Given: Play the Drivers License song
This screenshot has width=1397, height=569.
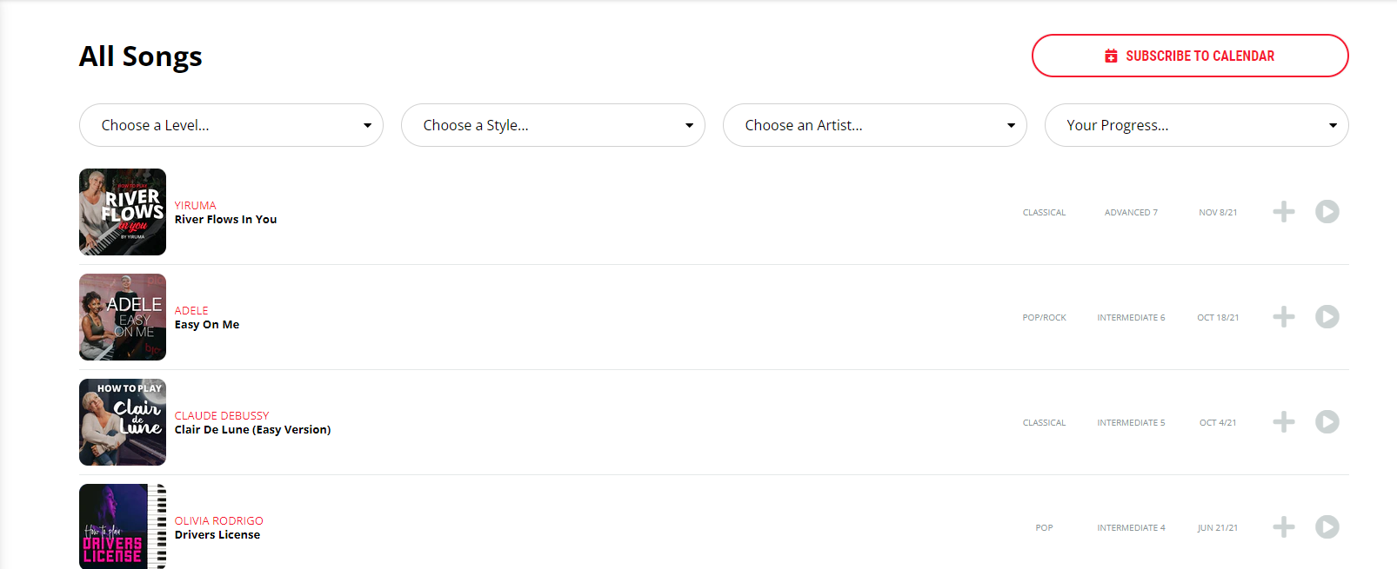Looking at the screenshot, I should [x=1327, y=527].
